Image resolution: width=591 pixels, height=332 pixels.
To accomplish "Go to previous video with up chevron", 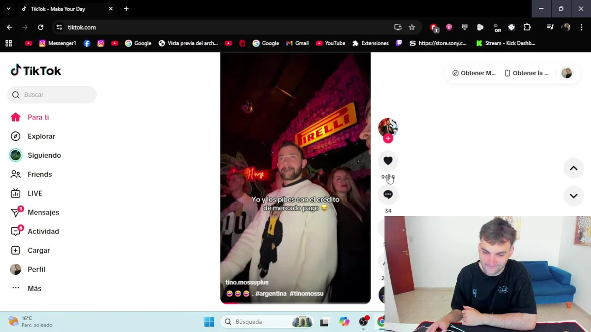I will [573, 168].
